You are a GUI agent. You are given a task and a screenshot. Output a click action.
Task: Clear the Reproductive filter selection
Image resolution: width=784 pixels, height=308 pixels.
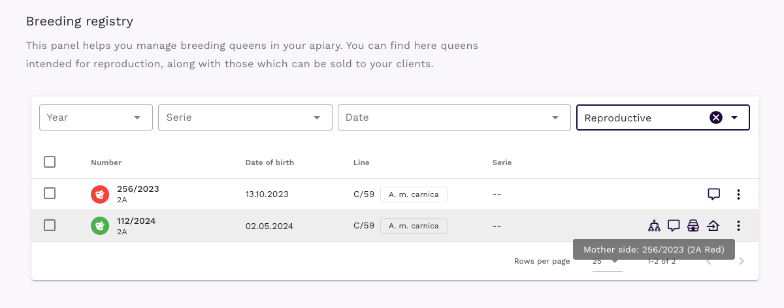click(715, 117)
